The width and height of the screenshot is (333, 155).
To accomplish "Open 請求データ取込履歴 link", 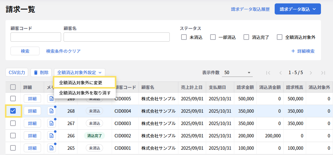I will (x=251, y=9).
